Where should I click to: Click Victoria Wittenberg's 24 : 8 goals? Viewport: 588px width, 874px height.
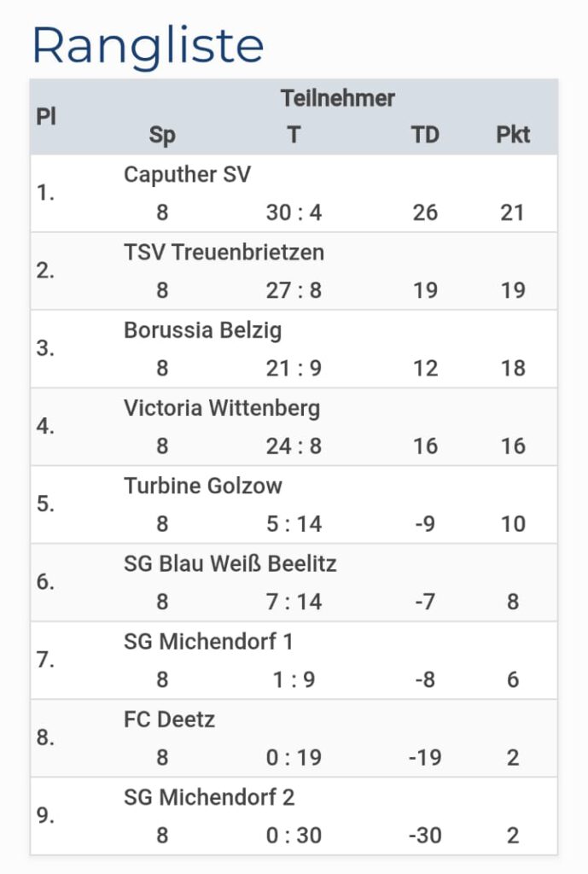(x=294, y=446)
